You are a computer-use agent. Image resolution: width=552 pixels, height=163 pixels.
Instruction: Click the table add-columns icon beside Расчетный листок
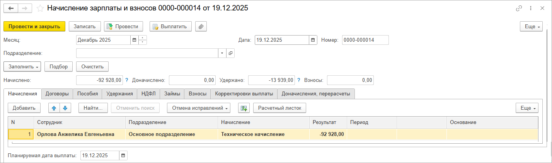pos(244,108)
